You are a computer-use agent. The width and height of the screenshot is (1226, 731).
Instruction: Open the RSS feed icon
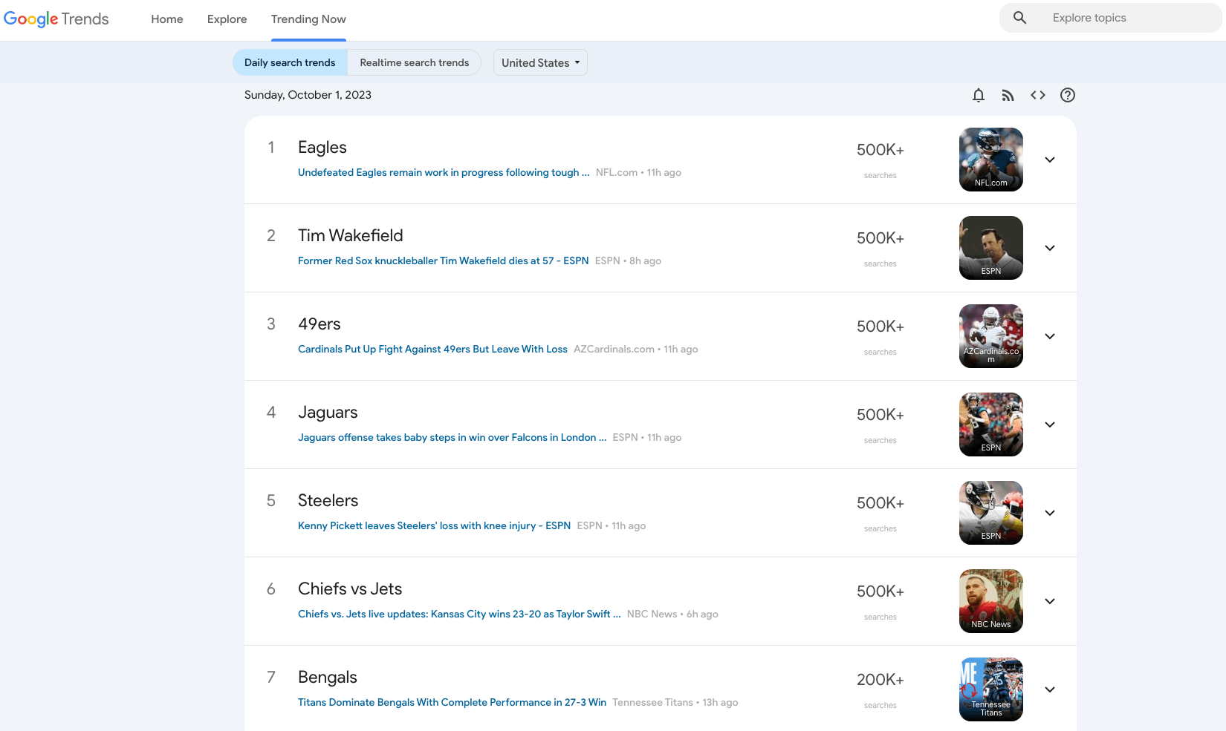(1008, 95)
